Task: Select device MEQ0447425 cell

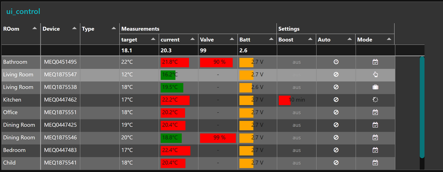Action: 60,125
